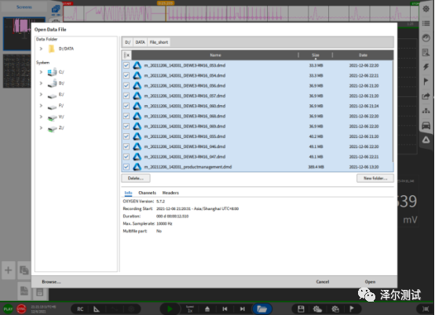Click deselect-all toggle in table header

pyautogui.click(x=126, y=55)
